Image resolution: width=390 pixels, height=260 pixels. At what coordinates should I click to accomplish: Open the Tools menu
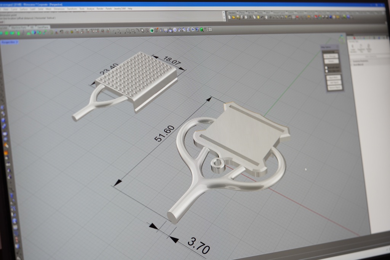(82, 9)
